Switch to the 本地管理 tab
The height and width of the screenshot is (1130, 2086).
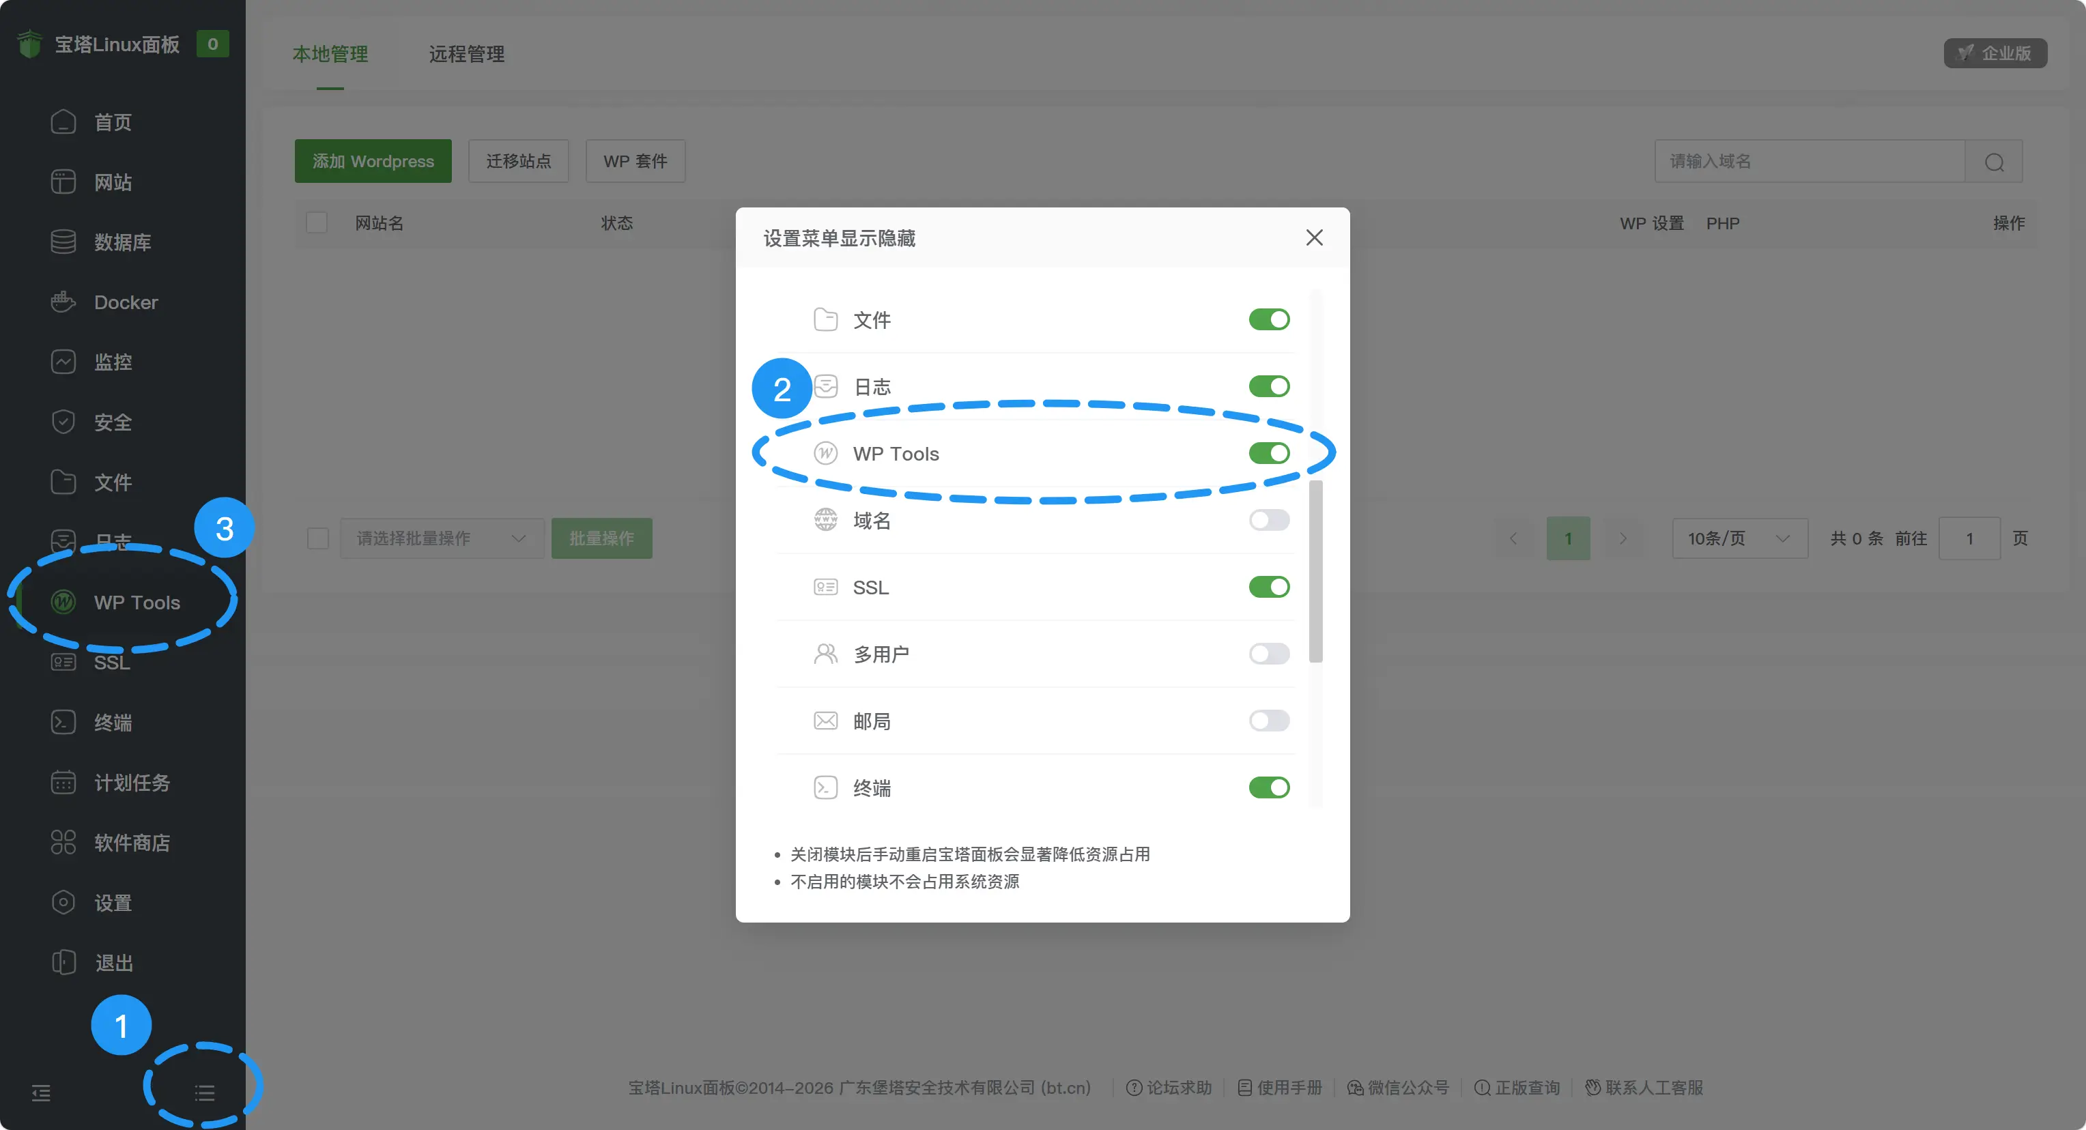tap(330, 54)
